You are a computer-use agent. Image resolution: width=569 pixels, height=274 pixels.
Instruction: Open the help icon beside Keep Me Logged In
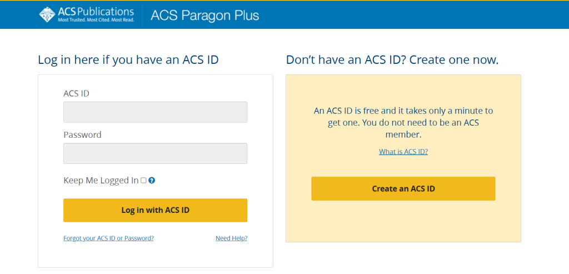[152, 181]
